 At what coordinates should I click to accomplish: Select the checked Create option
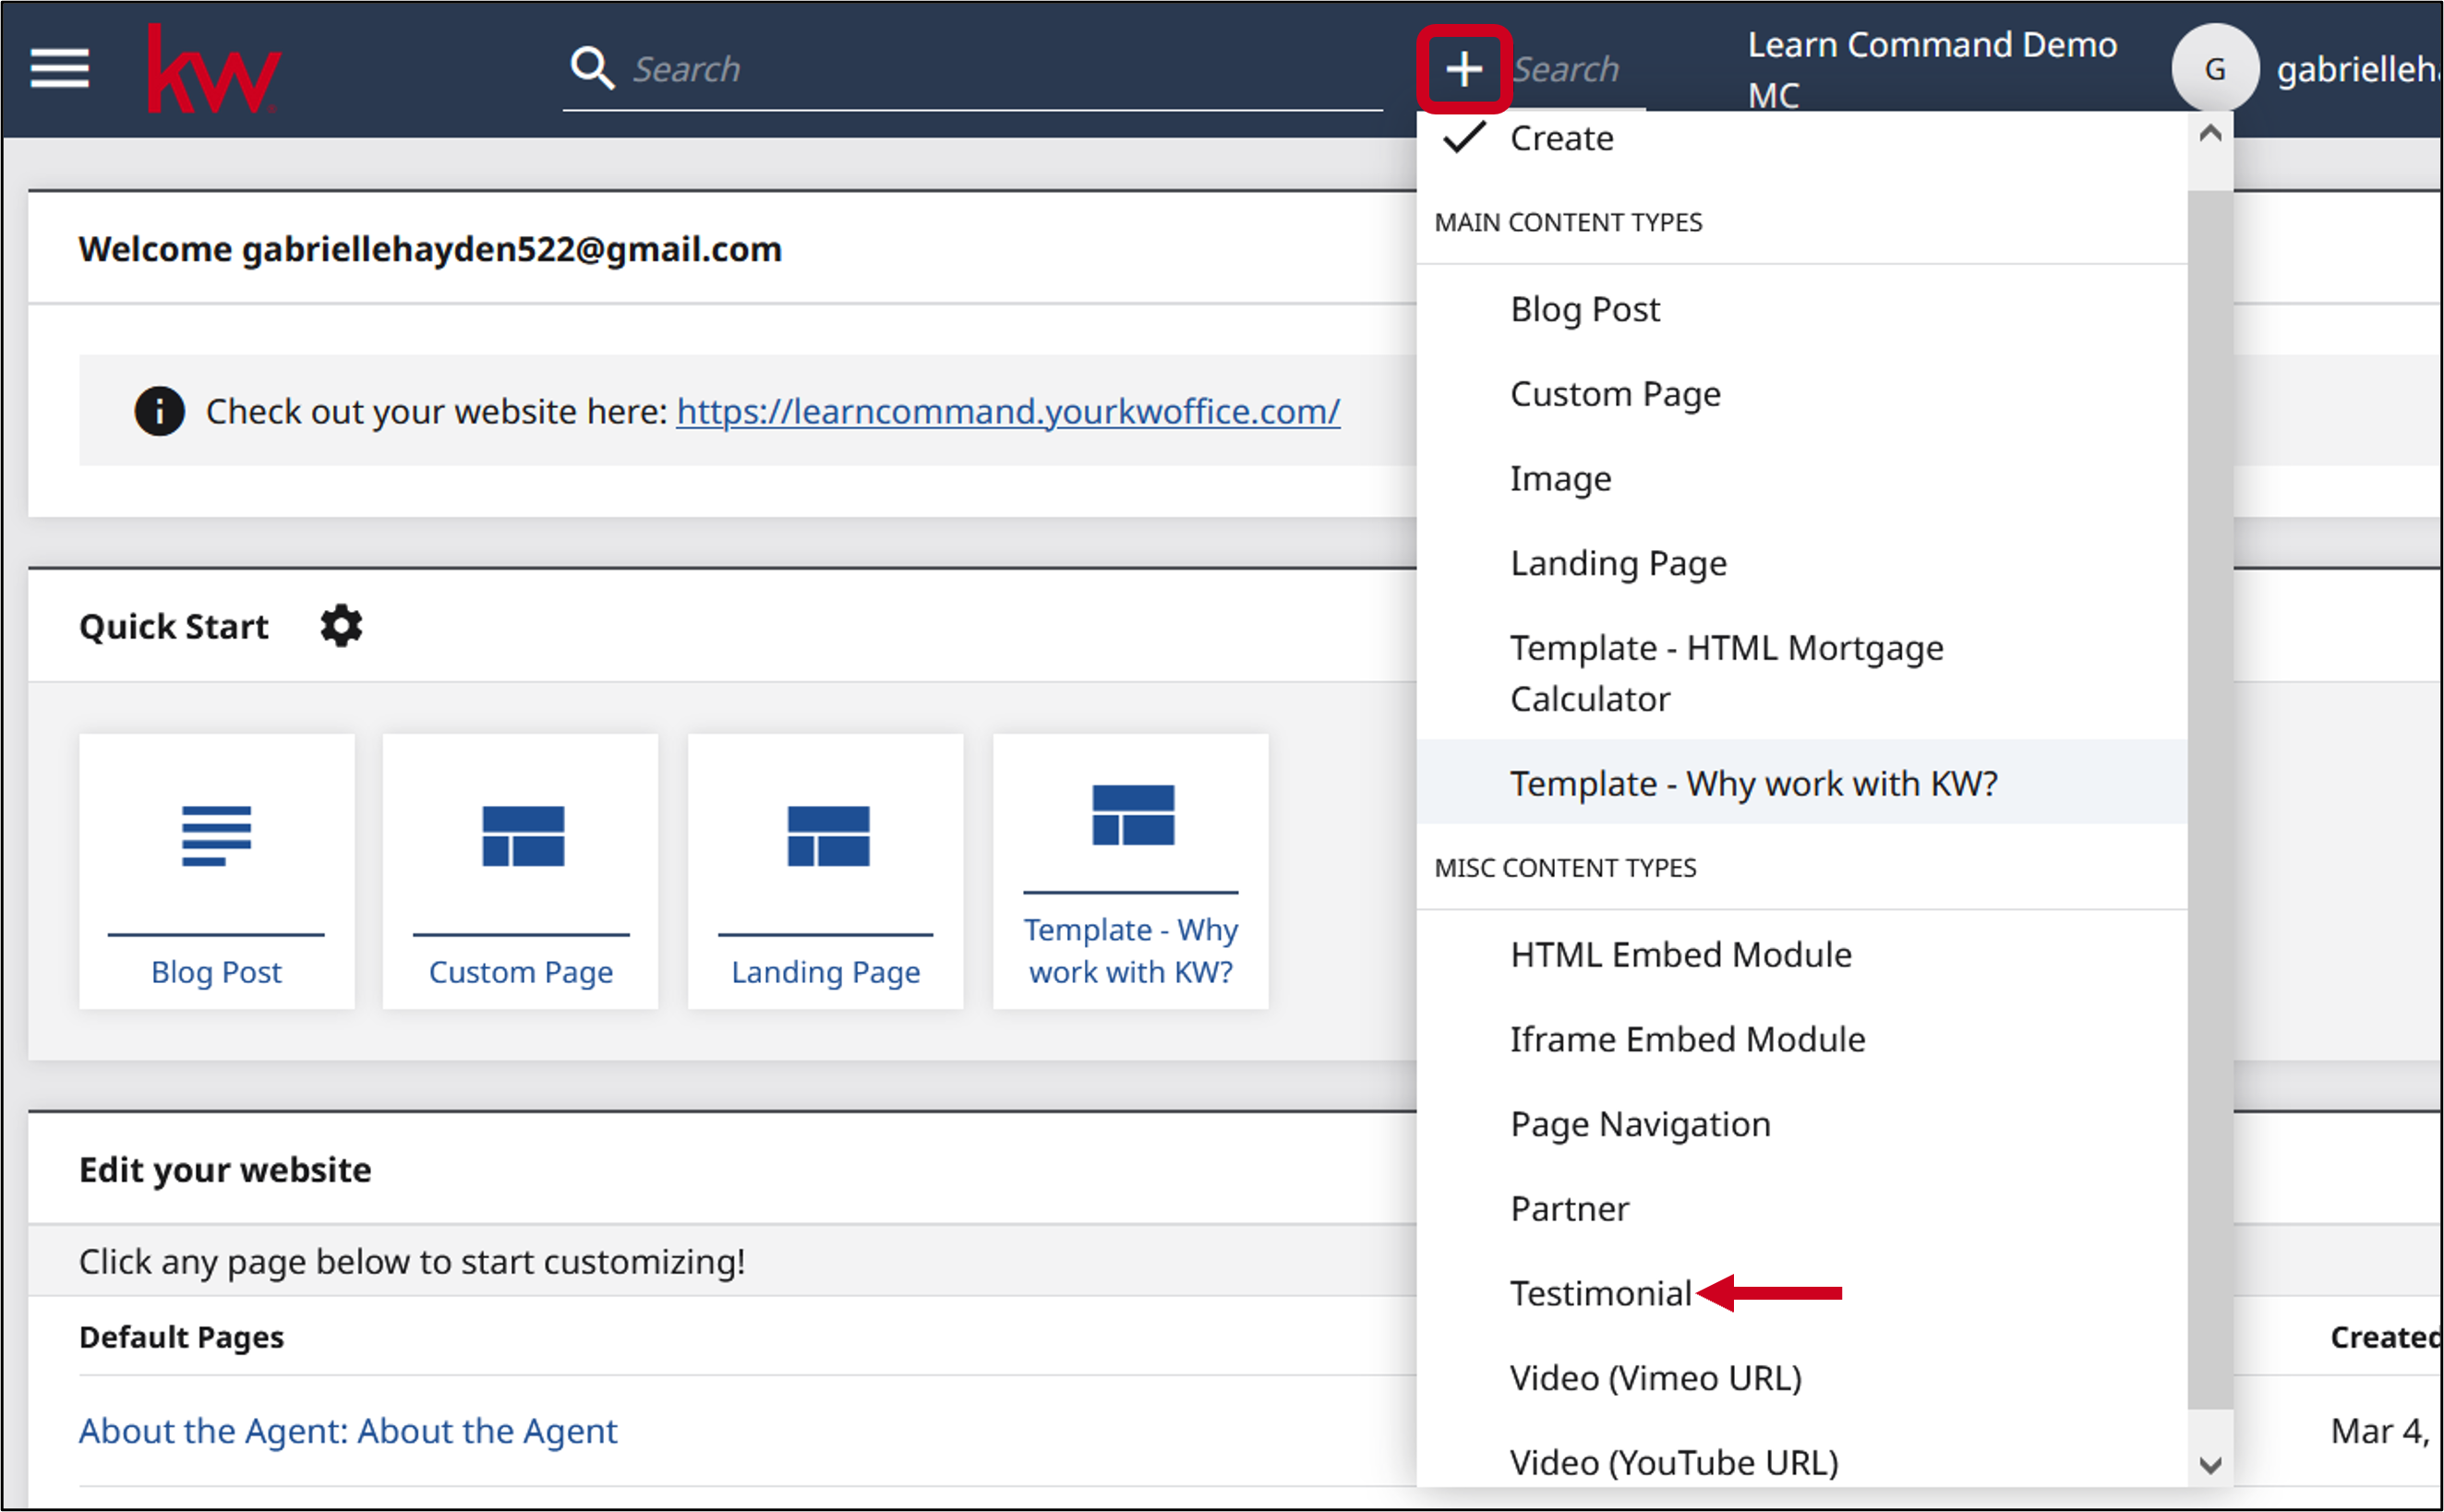[x=1802, y=138]
